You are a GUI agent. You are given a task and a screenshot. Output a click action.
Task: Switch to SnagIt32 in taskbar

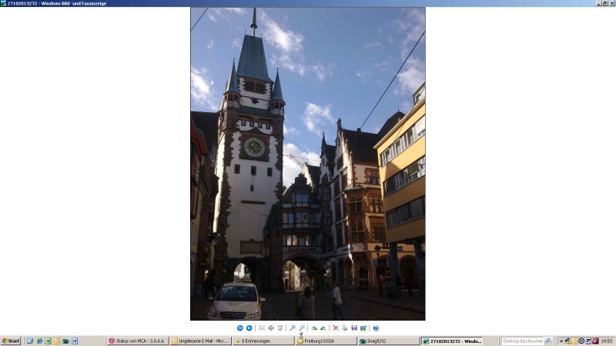coord(387,341)
